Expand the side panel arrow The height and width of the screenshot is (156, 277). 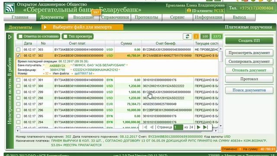(x=10, y=37)
